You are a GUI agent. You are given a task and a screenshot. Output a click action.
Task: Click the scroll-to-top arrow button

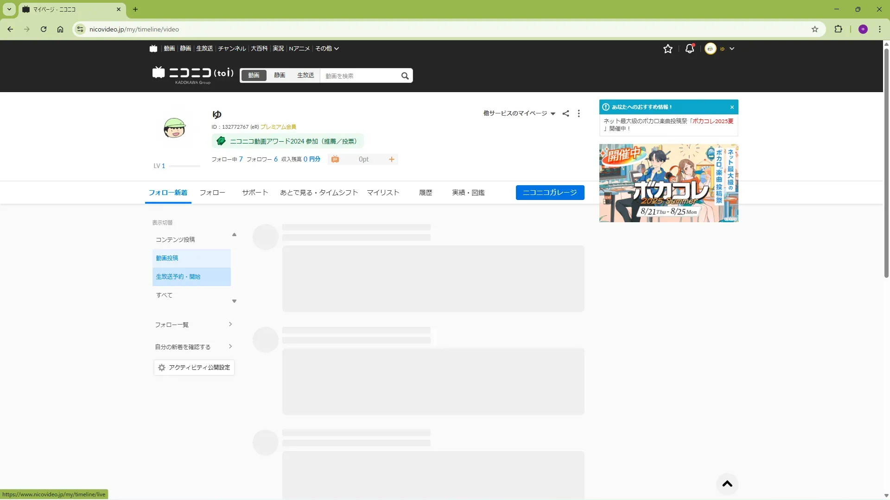(x=727, y=484)
